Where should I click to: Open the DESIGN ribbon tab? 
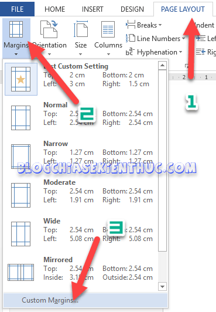(x=132, y=9)
